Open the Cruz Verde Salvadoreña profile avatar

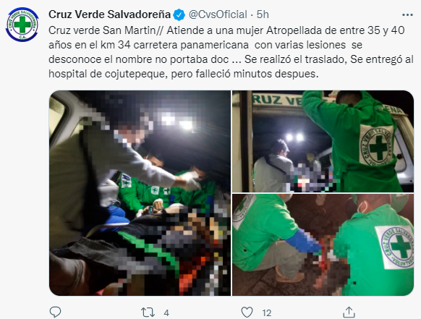pyautogui.click(x=22, y=25)
